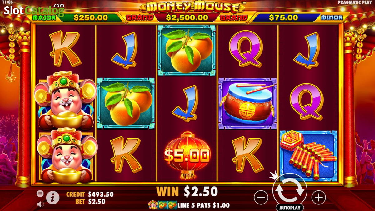375x211 pixels.
Task: Select the drum symbol on reel four
Action: (x=247, y=104)
